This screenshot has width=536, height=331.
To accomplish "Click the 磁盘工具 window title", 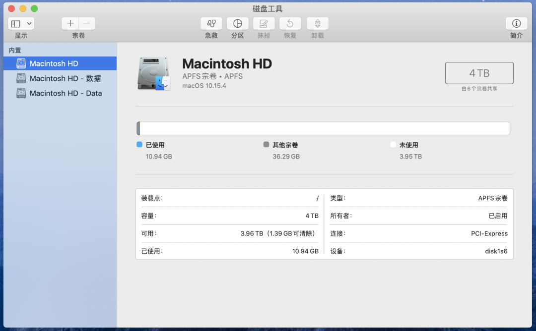I will (268, 8).
